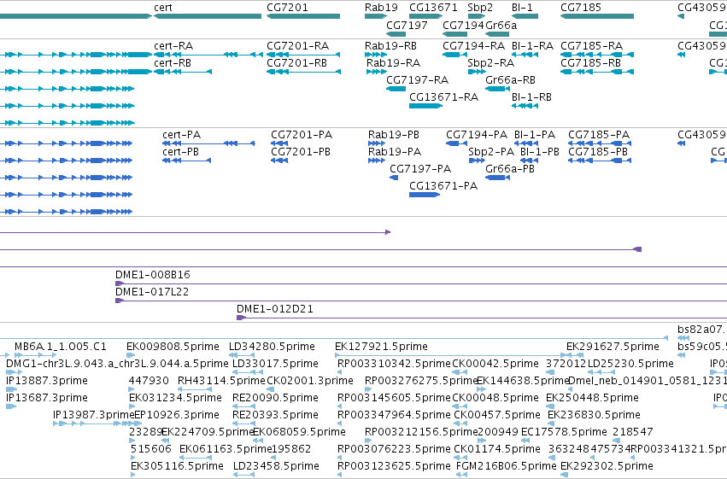The height and width of the screenshot is (479, 727).
Task: Select the MB6A.1_1.005.C1 feature label
Action: (x=61, y=347)
